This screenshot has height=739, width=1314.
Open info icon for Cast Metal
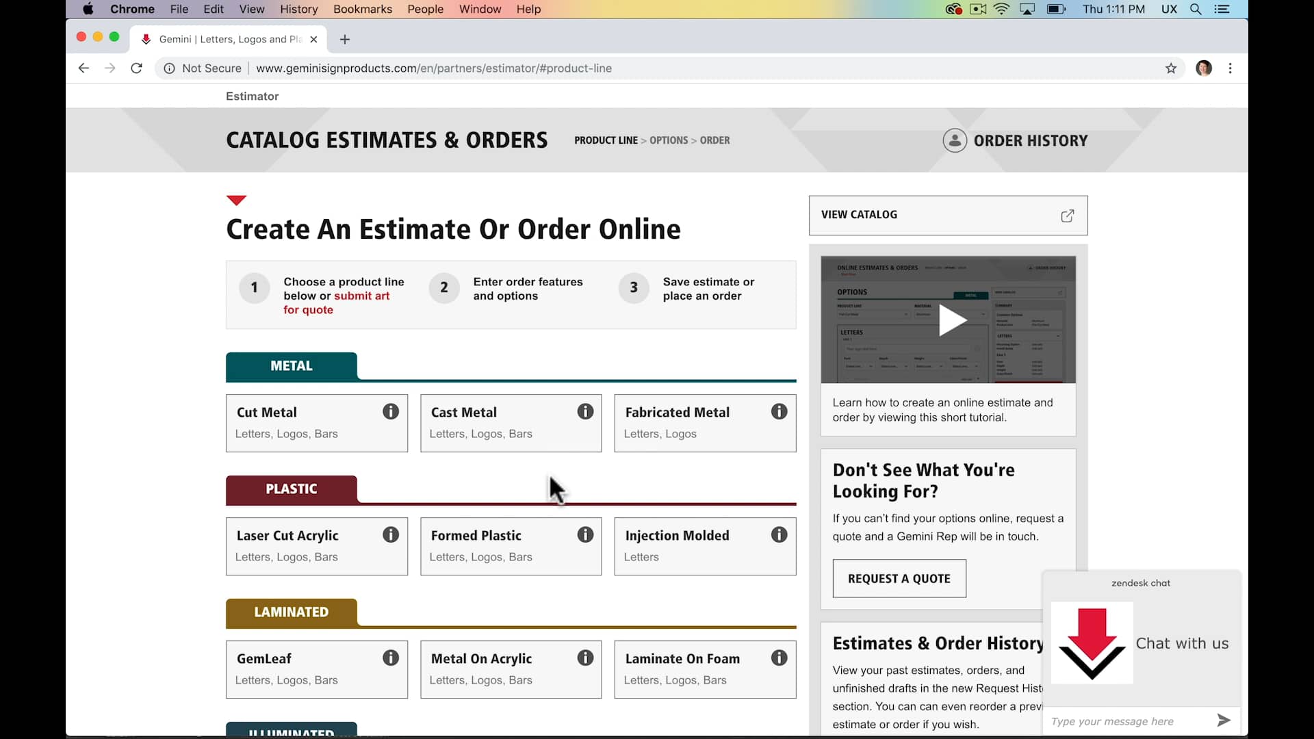coord(584,411)
